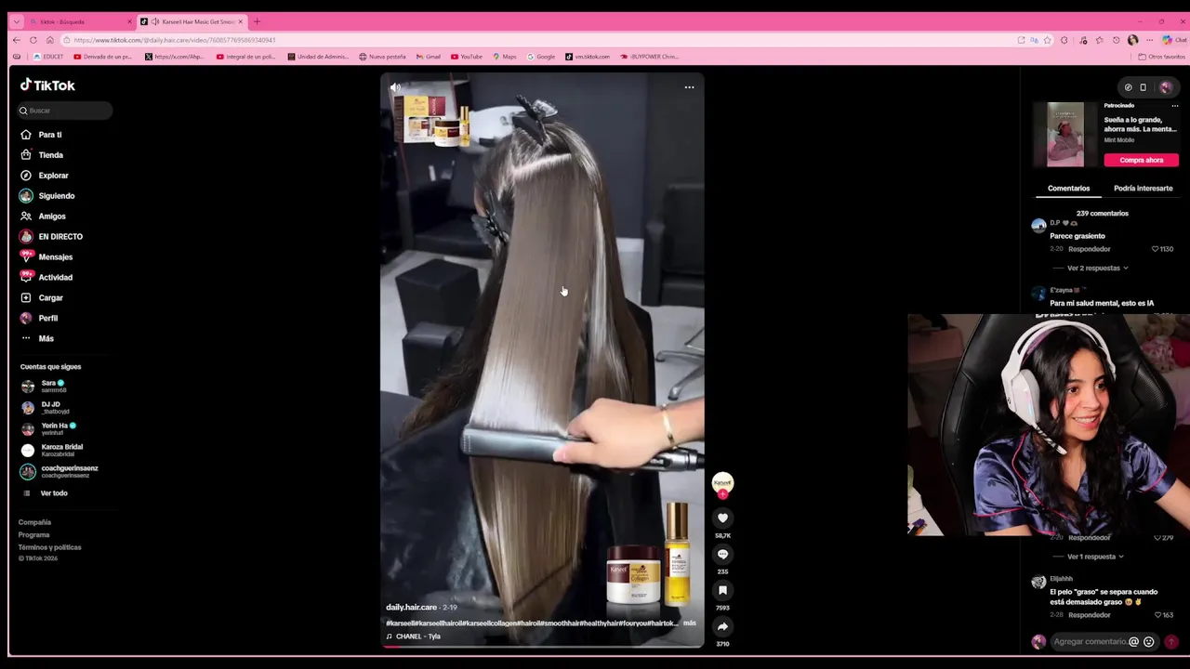This screenshot has width=1190, height=669.
Task: Like Elijahhh's comment with 163 likes
Action: click(1156, 615)
